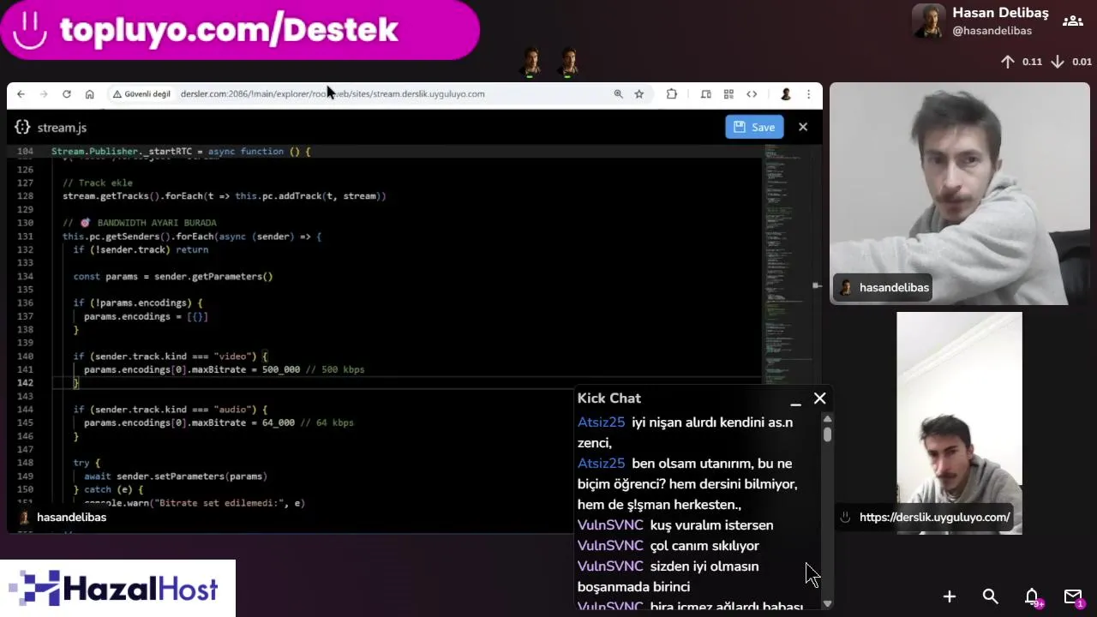The image size is (1097, 617).
Task: Open the participants people icon
Action: point(1072,21)
